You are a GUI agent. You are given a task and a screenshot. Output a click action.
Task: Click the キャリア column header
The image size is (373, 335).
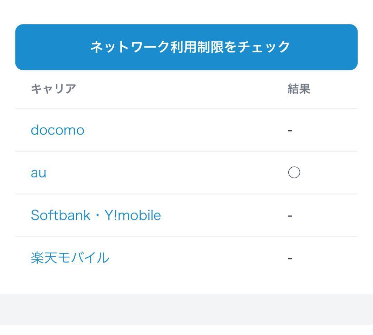(53, 89)
